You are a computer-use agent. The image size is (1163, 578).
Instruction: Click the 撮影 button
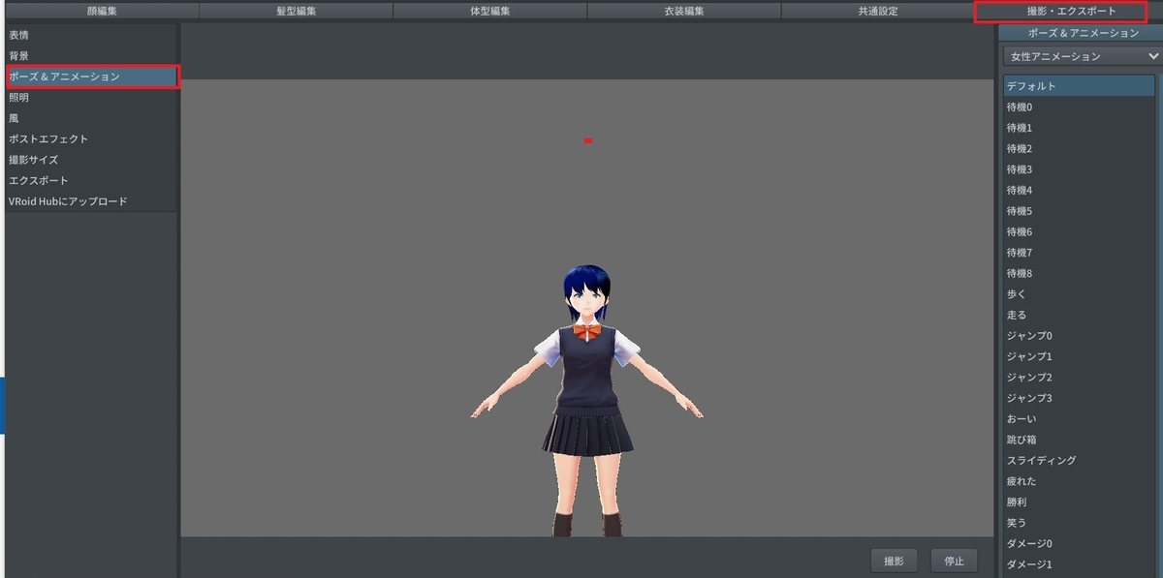tap(895, 561)
